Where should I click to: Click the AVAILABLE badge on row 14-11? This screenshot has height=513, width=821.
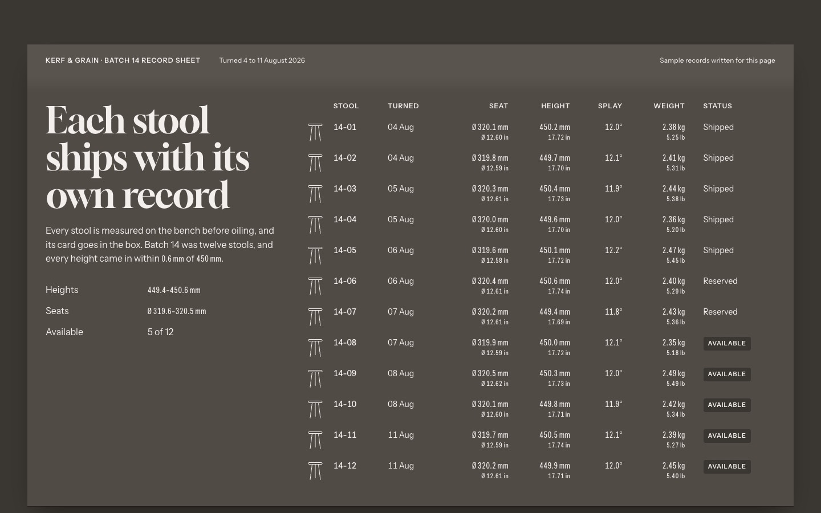pyautogui.click(x=727, y=435)
